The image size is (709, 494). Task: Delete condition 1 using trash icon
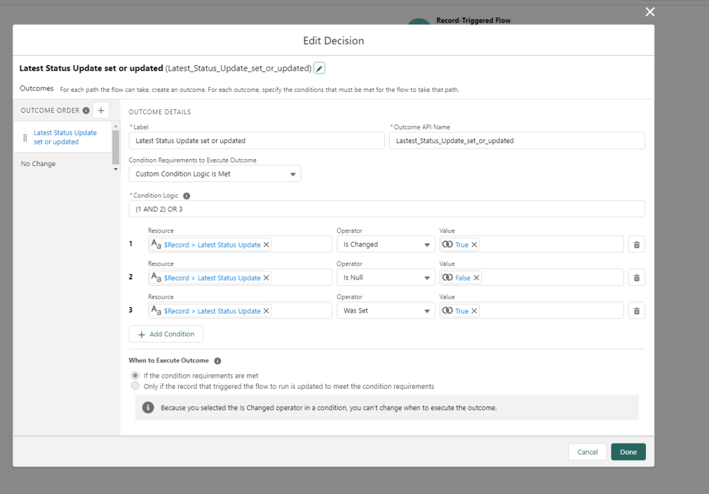[636, 244]
